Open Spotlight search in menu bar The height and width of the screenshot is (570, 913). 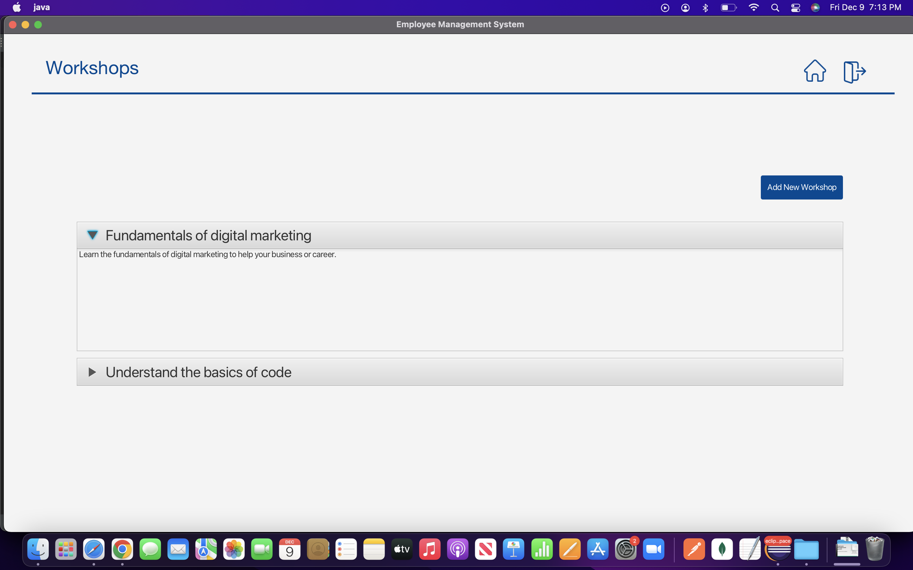point(775,8)
